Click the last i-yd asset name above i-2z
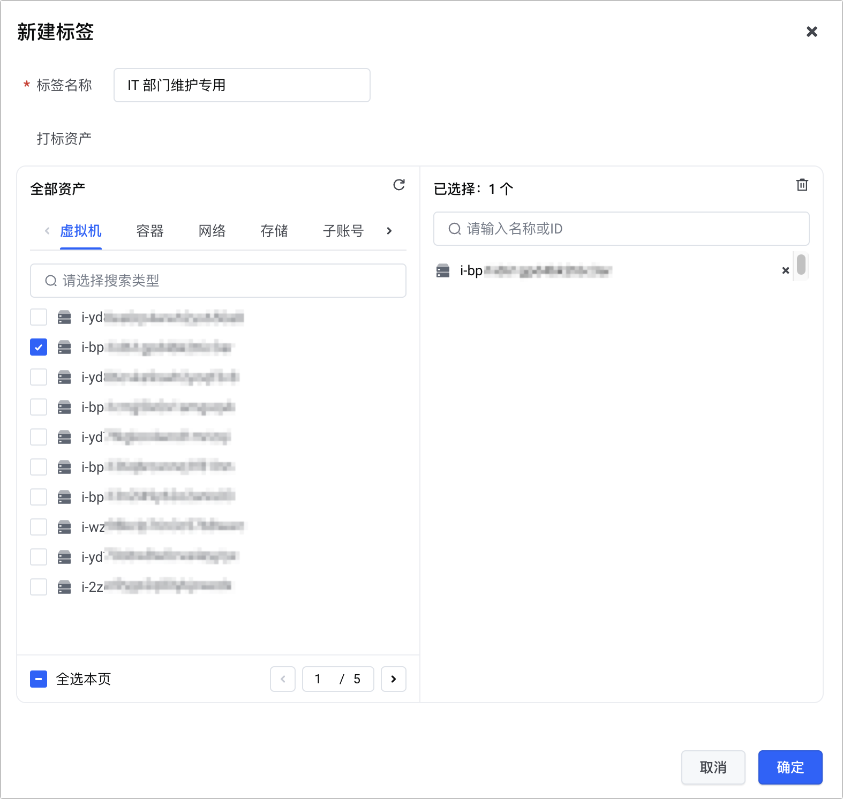 pyautogui.click(x=160, y=557)
